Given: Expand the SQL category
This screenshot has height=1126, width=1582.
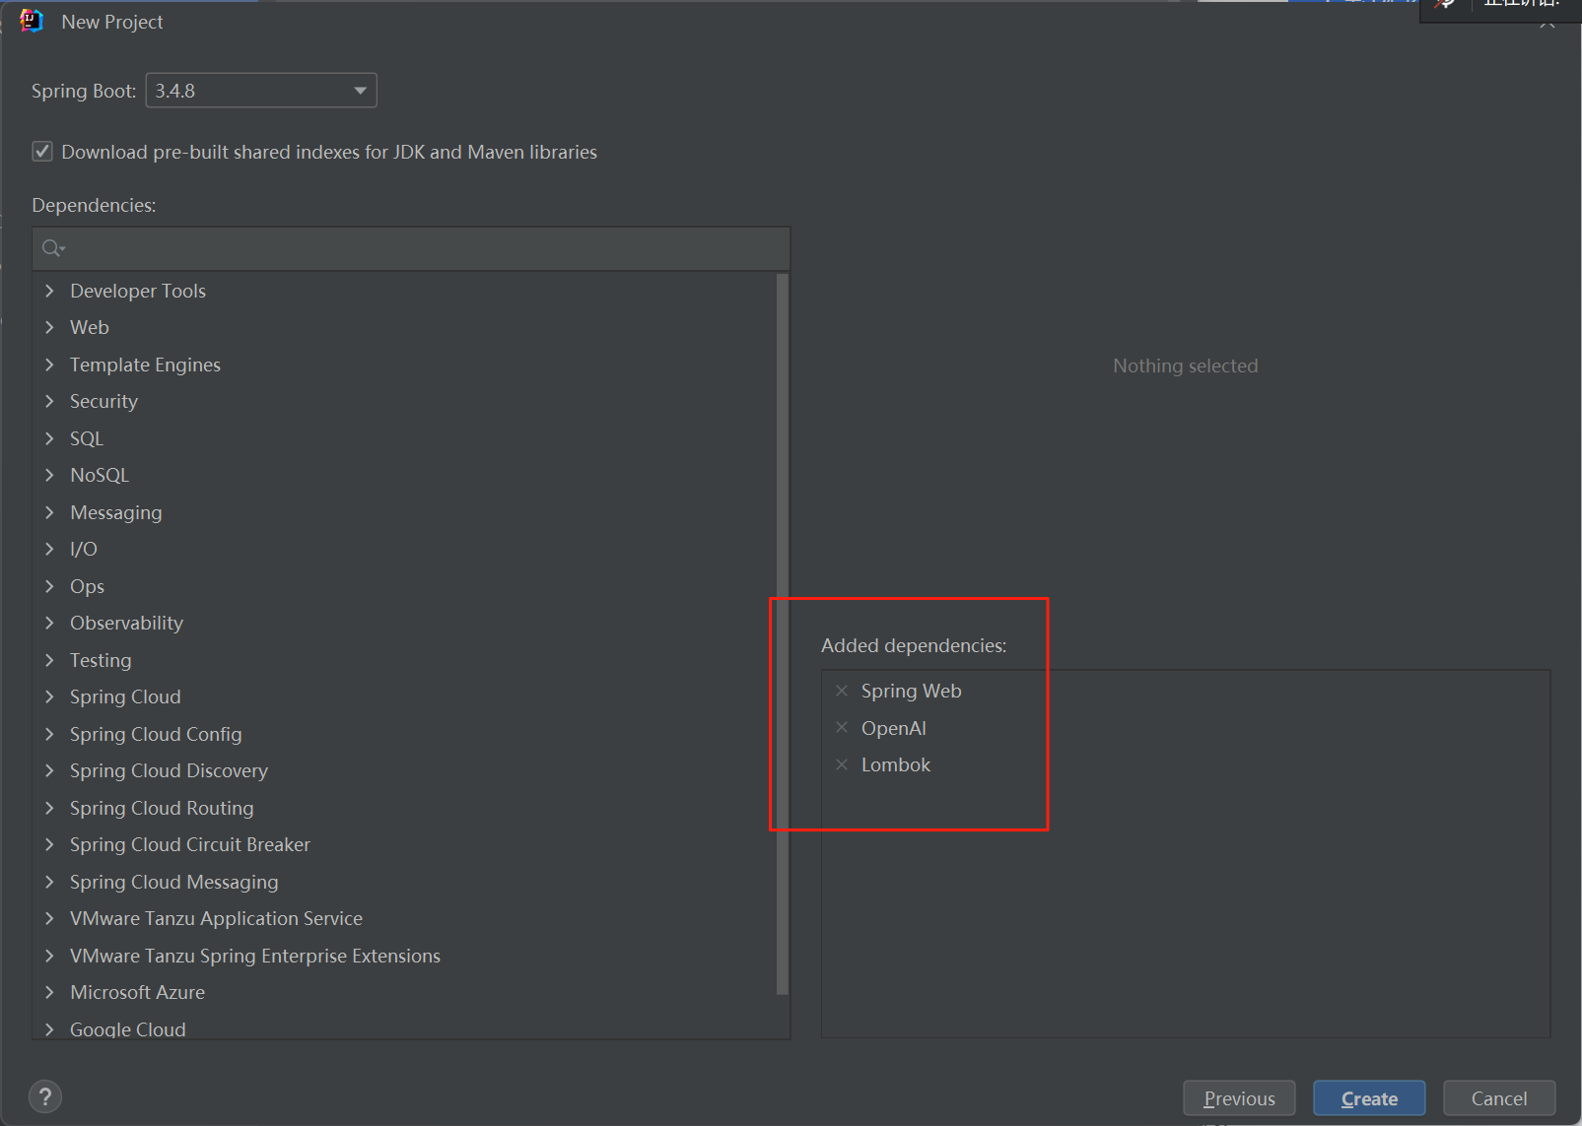Looking at the screenshot, I should click(x=49, y=438).
